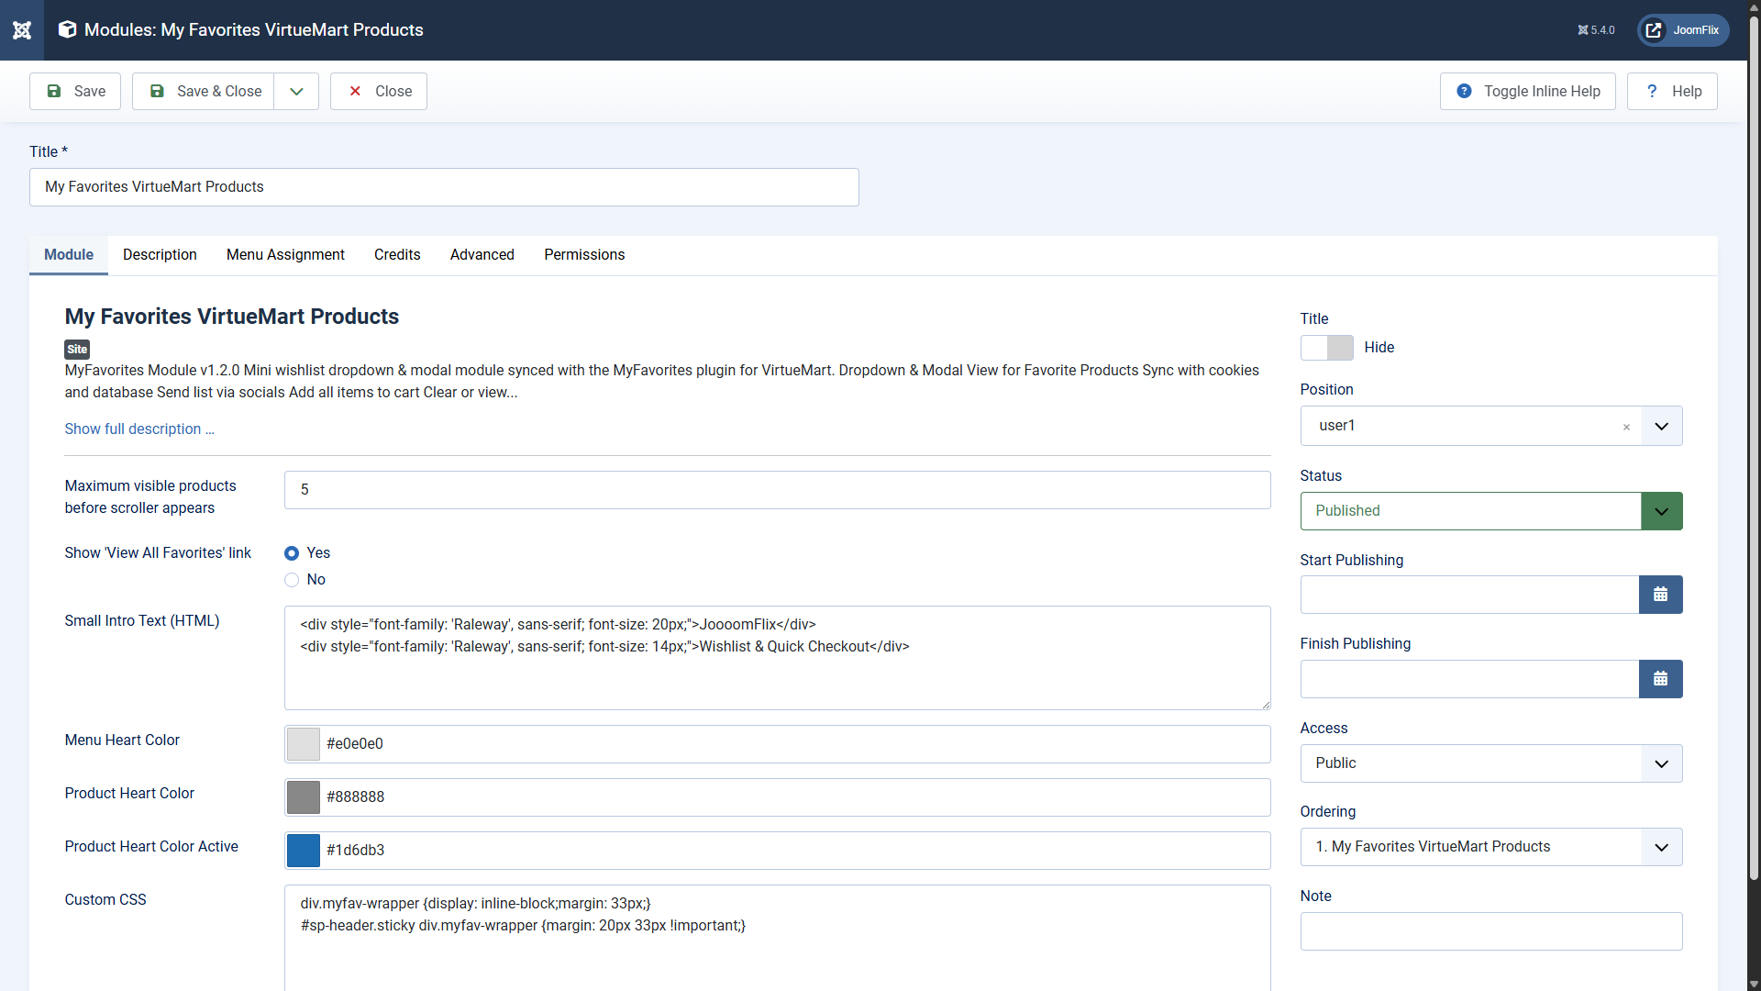Click Show full description link
1761x991 pixels.
coord(138,429)
